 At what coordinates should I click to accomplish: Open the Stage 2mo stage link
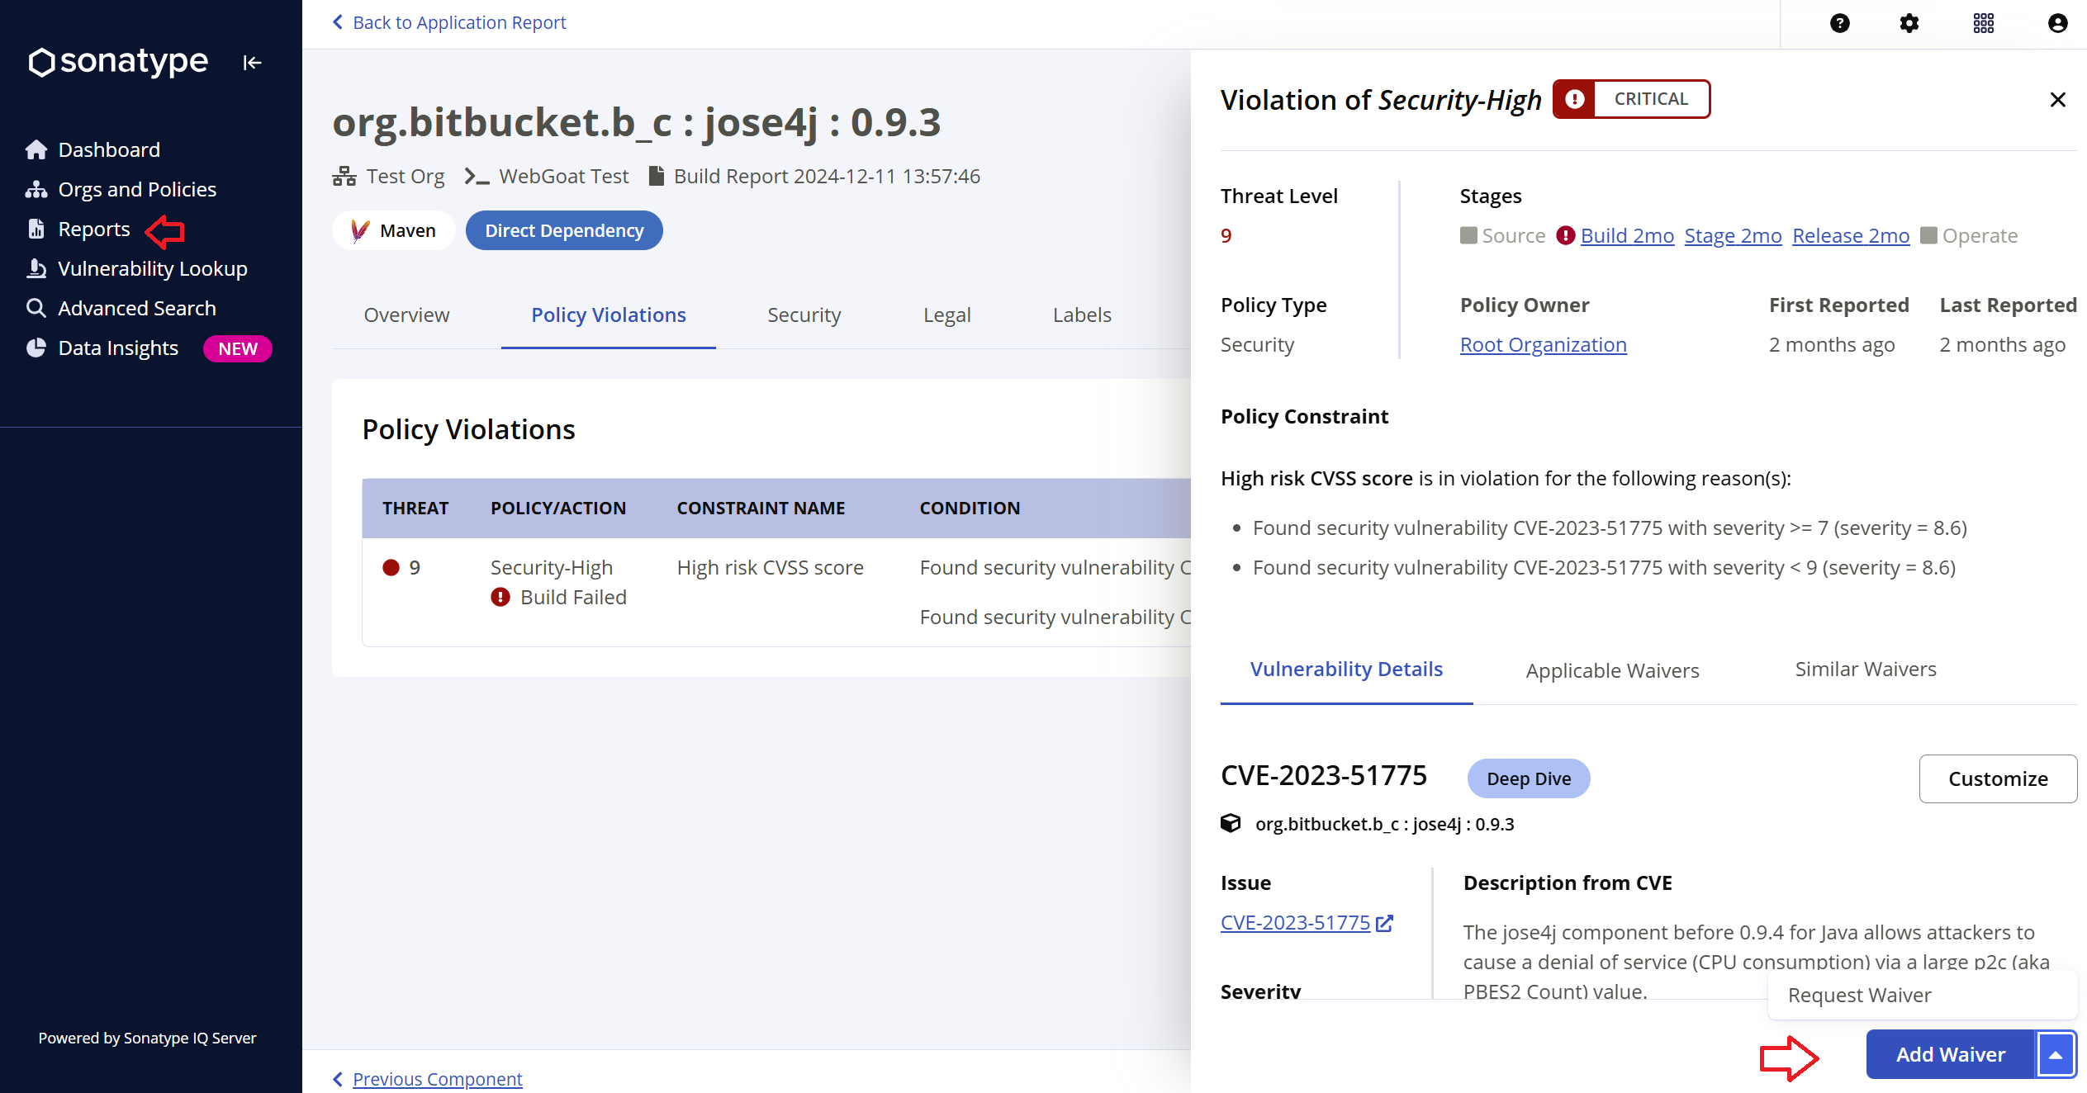click(1733, 235)
